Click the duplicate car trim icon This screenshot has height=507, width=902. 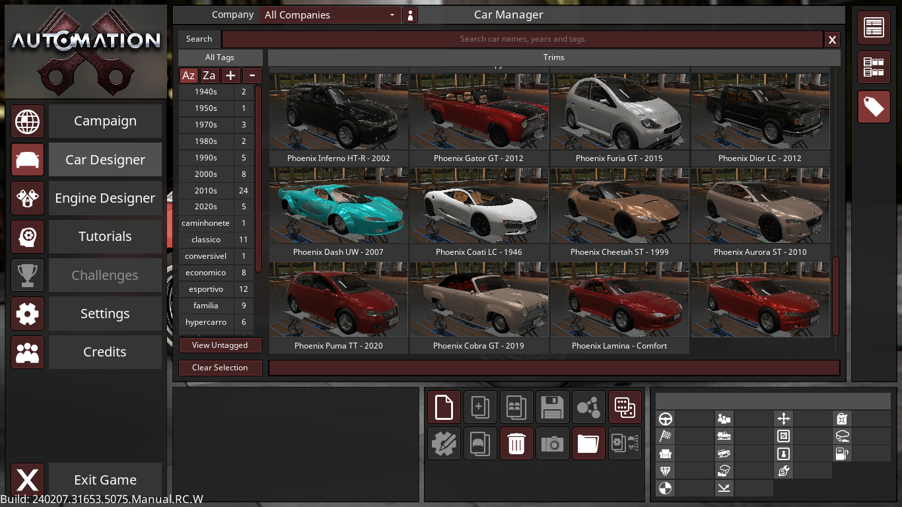coord(480,444)
